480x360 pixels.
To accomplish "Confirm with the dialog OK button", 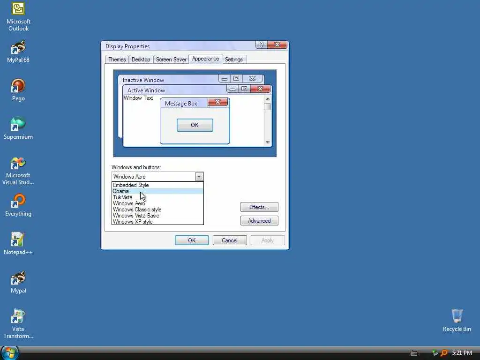I will (192, 240).
